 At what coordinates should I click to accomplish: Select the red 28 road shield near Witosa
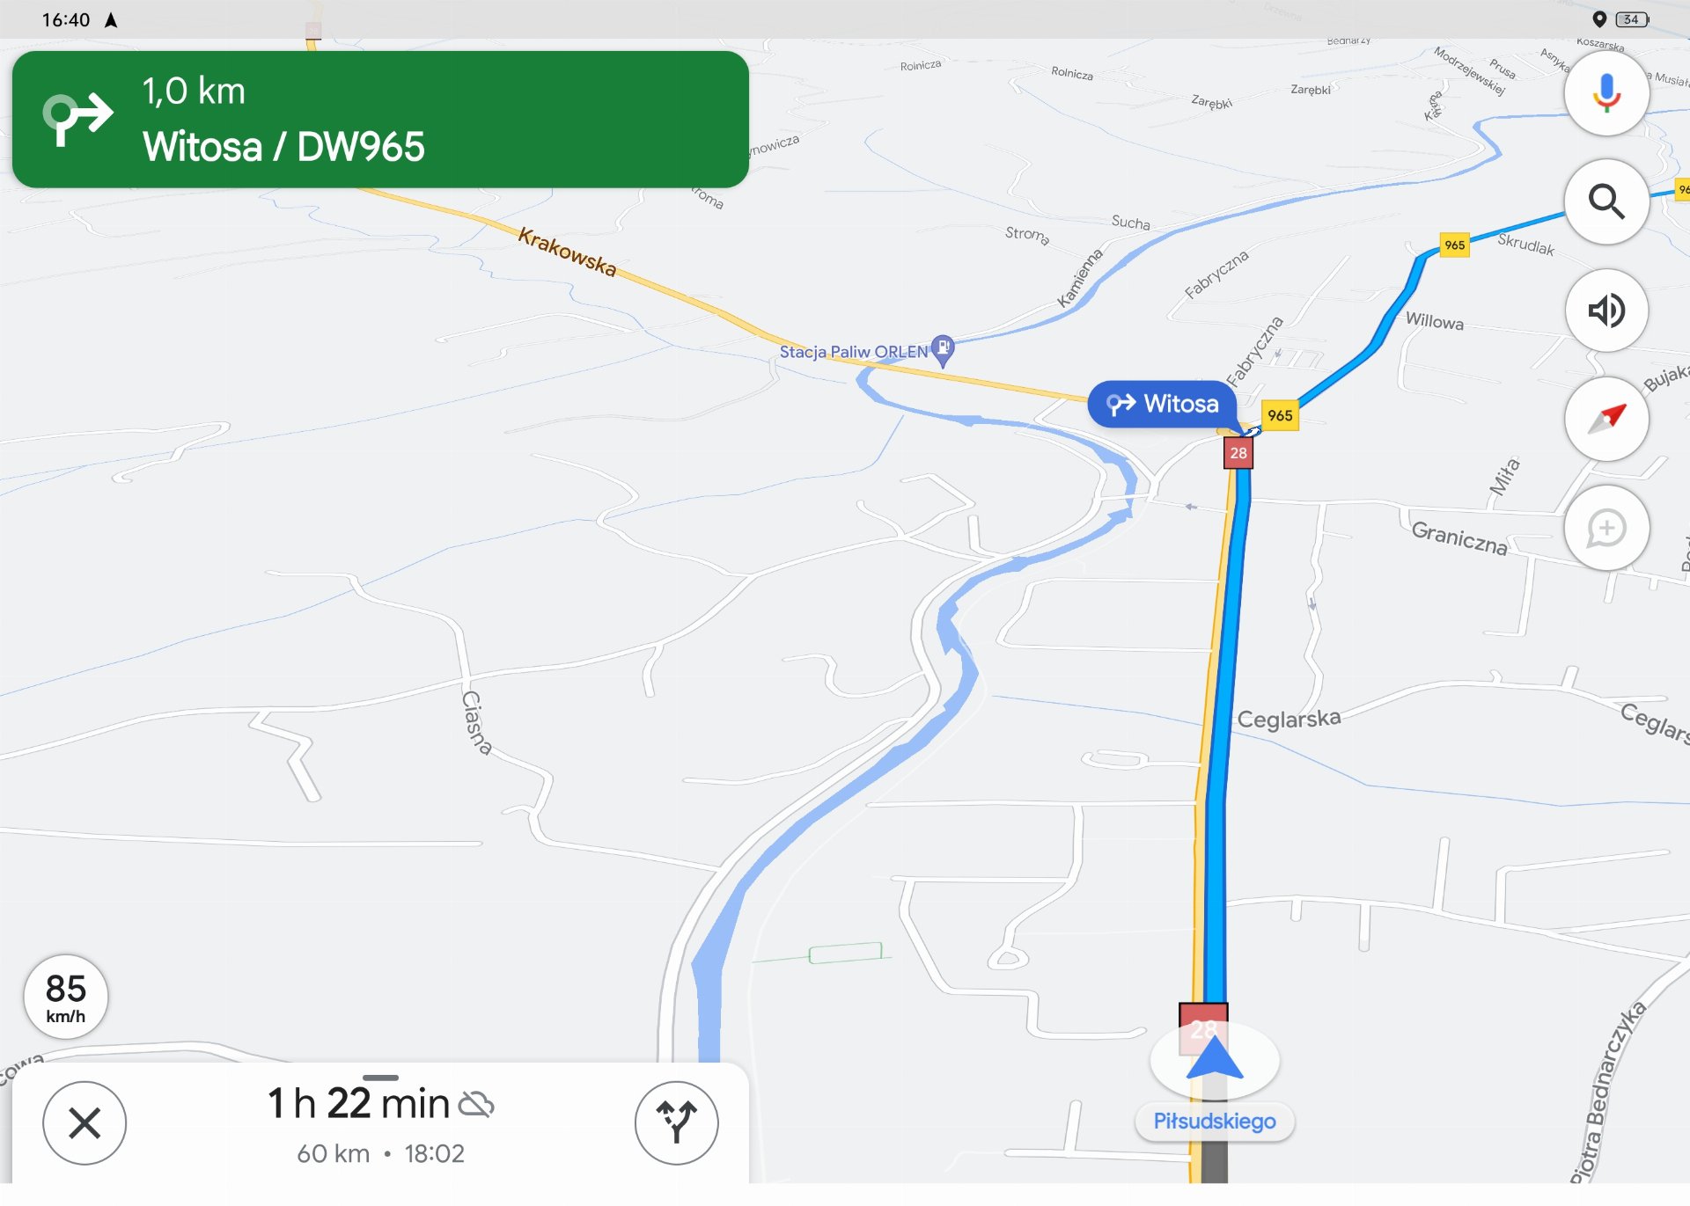point(1238,453)
